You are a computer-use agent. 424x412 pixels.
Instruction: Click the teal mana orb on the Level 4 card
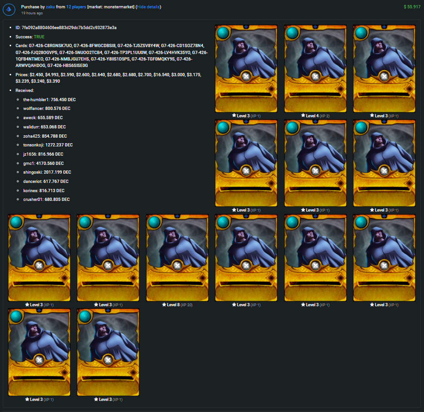click(x=292, y=33)
